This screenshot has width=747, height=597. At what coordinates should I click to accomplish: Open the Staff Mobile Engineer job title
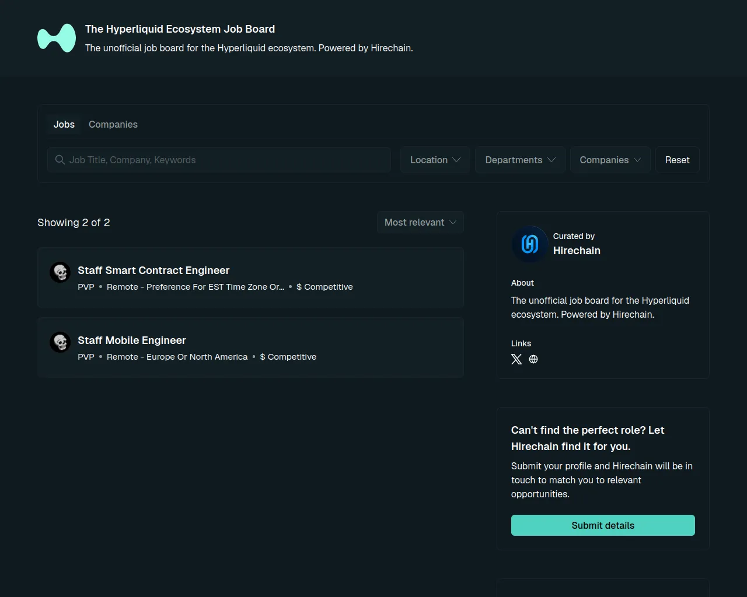[132, 340]
